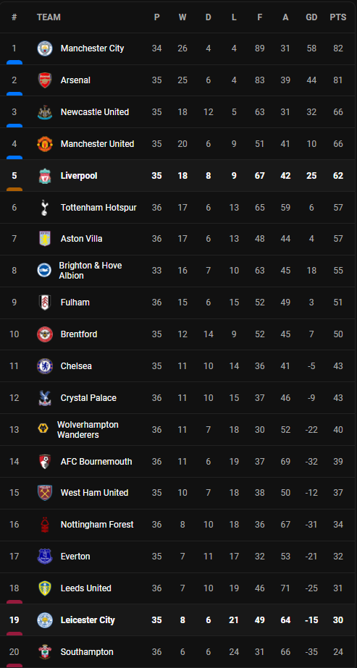Click the Arsenal club crest
The width and height of the screenshot is (357, 668).
click(45, 80)
